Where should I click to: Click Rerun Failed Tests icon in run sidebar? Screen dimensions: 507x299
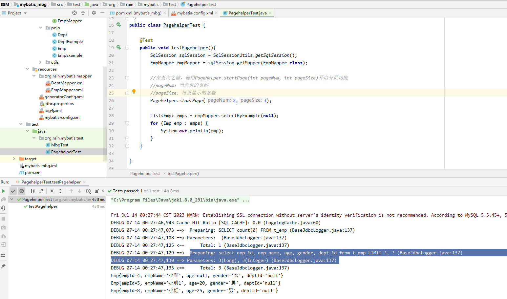(3, 200)
